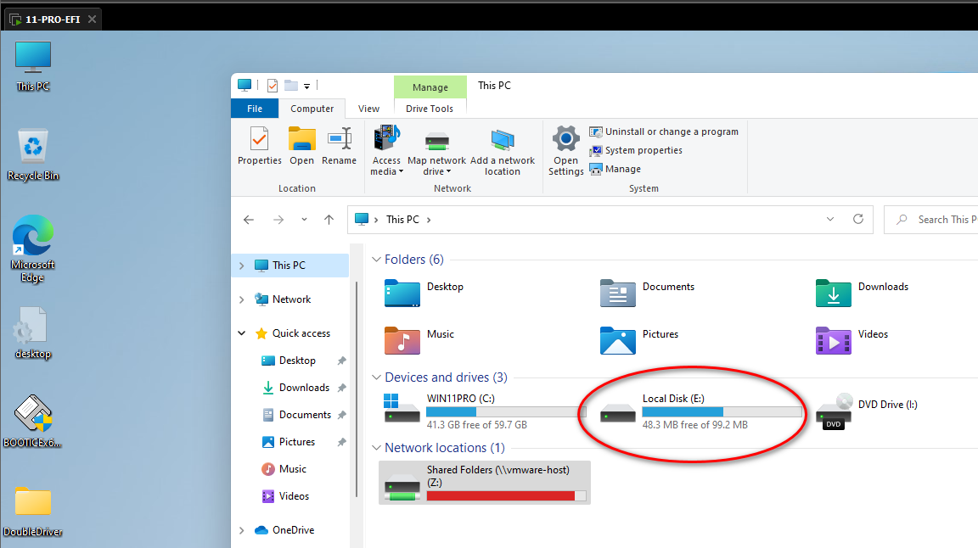Open the recent locations dropdown

304,220
